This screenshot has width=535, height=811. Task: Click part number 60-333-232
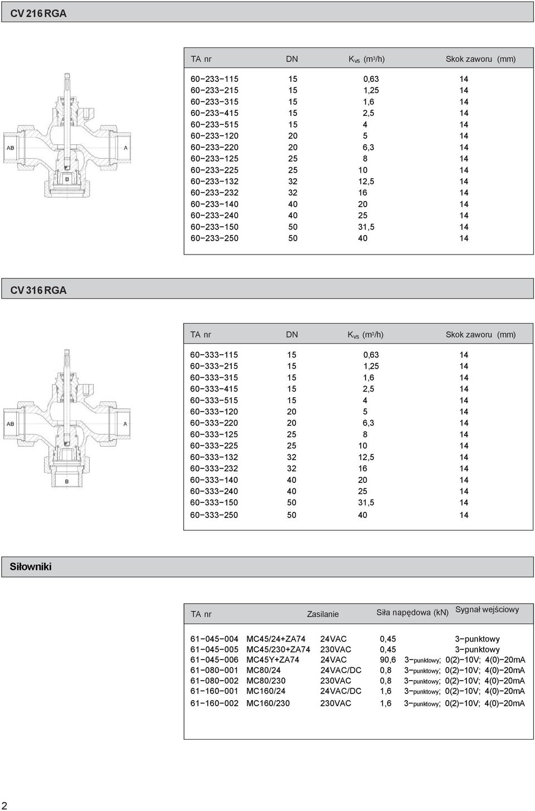pyautogui.click(x=214, y=468)
